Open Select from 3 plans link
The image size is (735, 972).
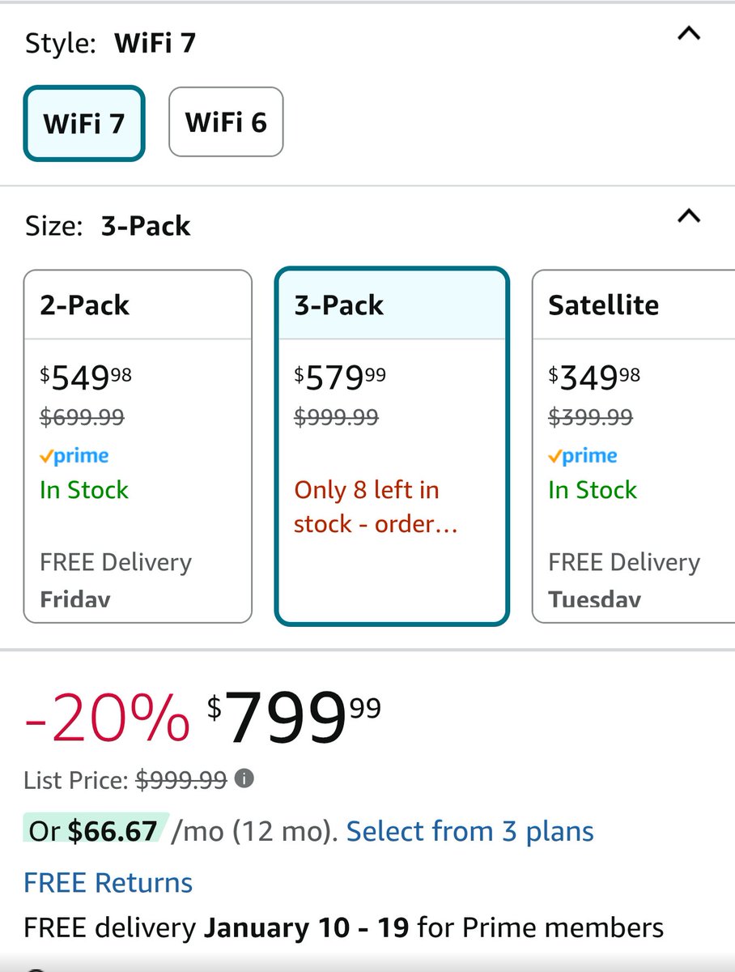coord(469,831)
